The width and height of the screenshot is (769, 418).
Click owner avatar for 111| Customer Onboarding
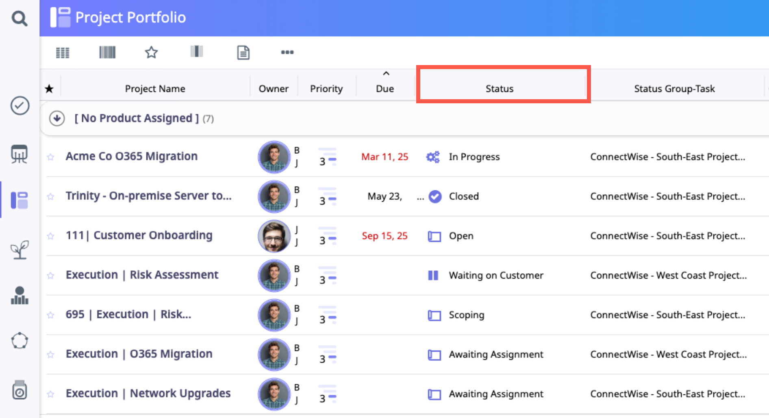(274, 236)
